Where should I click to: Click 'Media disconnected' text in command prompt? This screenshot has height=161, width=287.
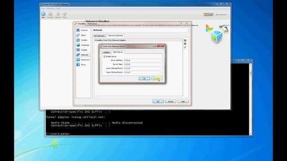[127, 123]
